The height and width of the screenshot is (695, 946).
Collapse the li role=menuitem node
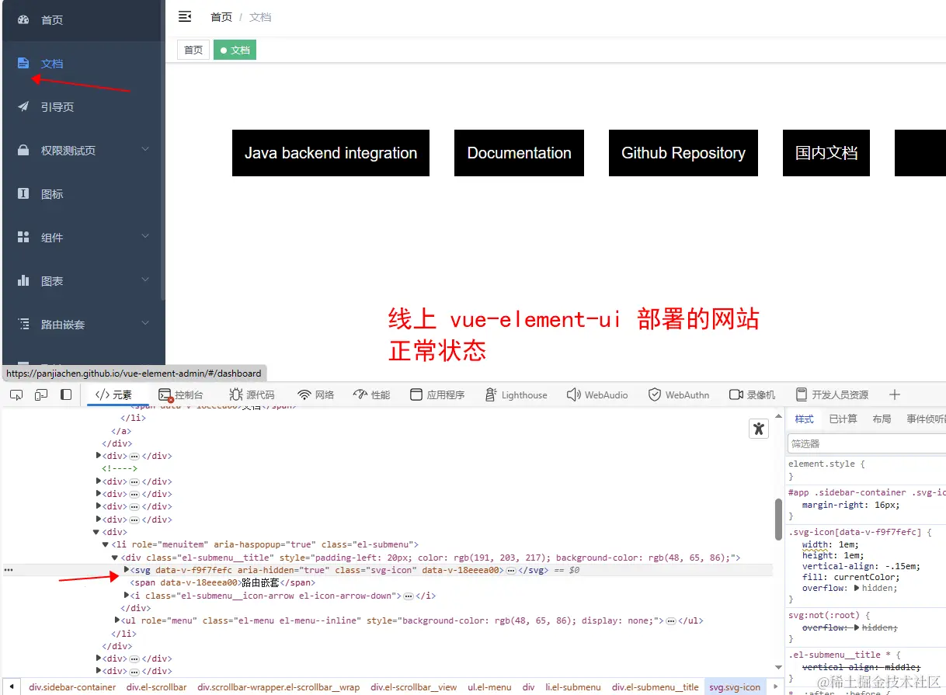coord(106,544)
